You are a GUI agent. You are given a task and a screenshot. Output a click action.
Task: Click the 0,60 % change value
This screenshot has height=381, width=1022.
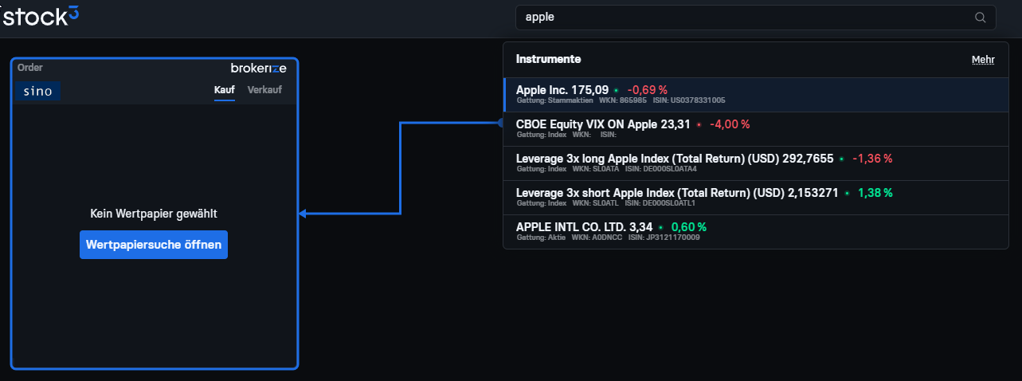688,227
